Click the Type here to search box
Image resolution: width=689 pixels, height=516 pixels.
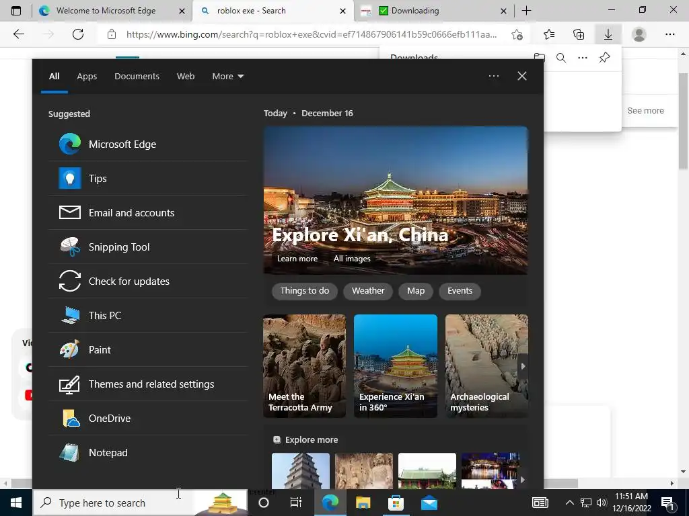(x=141, y=503)
